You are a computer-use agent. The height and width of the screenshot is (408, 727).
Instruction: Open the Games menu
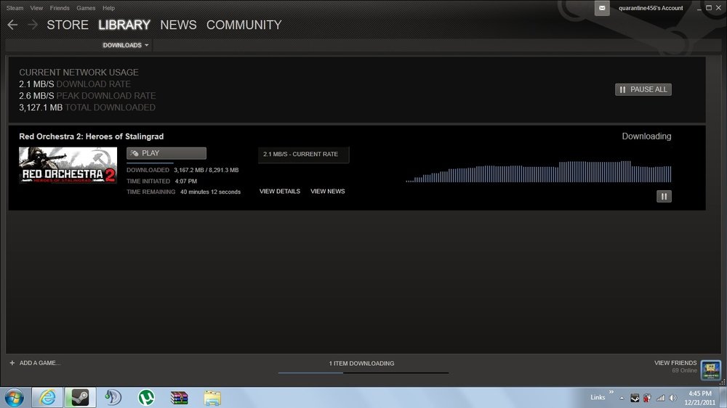point(86,8)
